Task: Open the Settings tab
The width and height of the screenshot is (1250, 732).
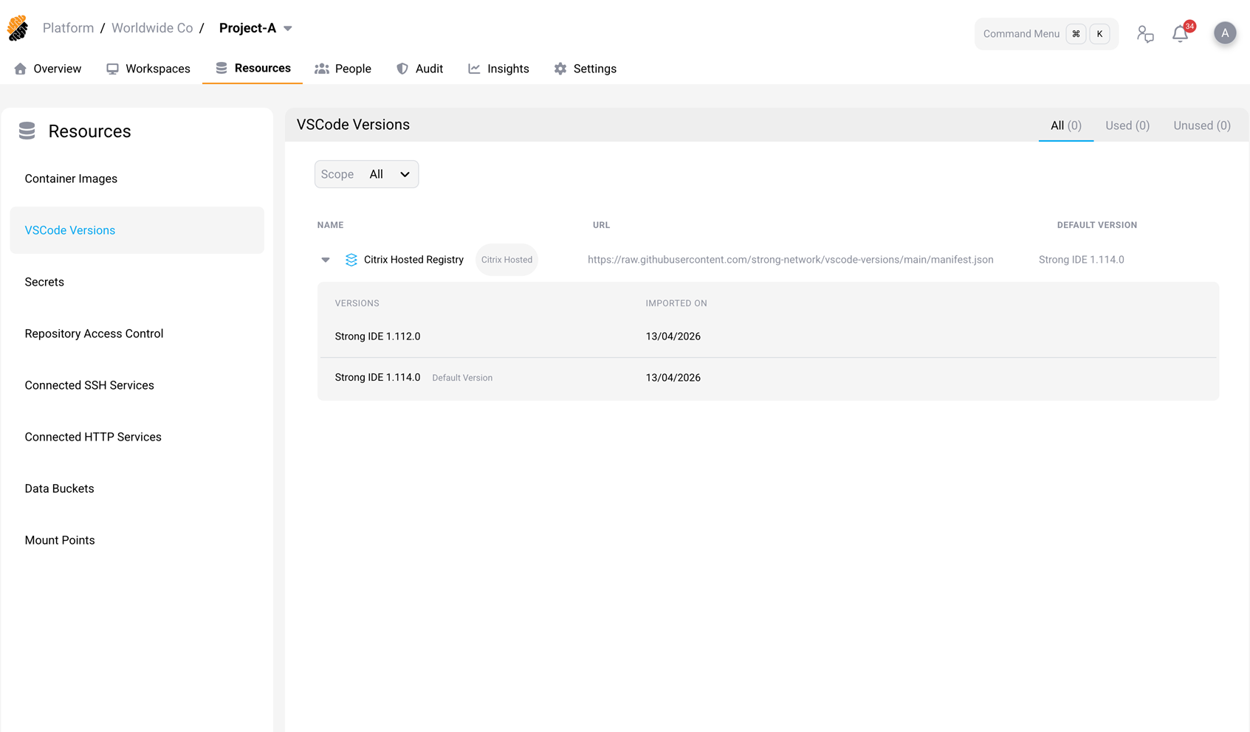Action: pyautogui.click(x=585, y=69)
